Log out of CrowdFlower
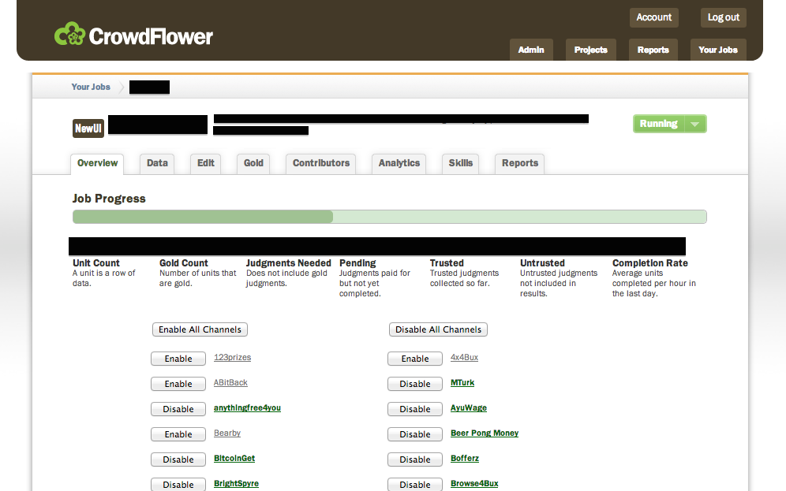Viewport: 786px width, 491px height. (724, 17)
